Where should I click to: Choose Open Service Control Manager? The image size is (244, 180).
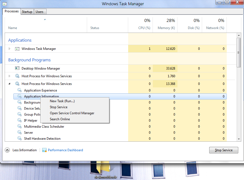pyautogui.click(x=75, y=113)
